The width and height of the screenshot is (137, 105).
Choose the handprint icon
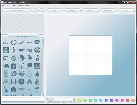(x=37, y=58)
